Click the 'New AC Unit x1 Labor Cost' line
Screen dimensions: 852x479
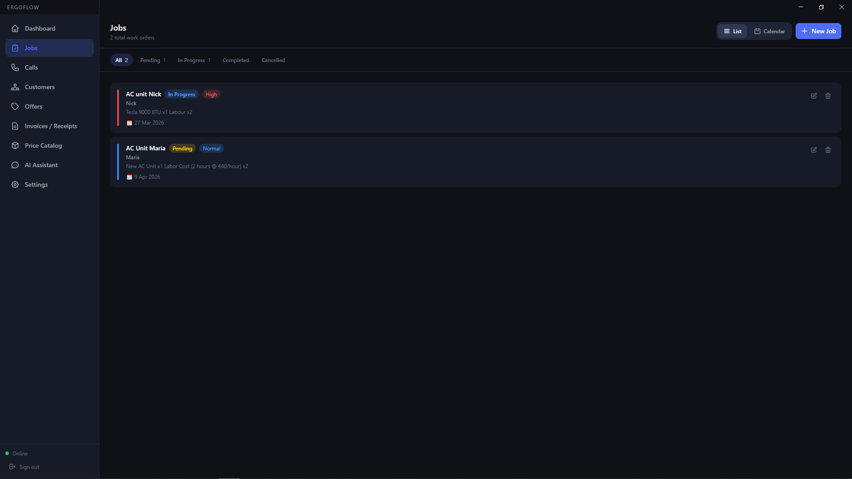187,166
